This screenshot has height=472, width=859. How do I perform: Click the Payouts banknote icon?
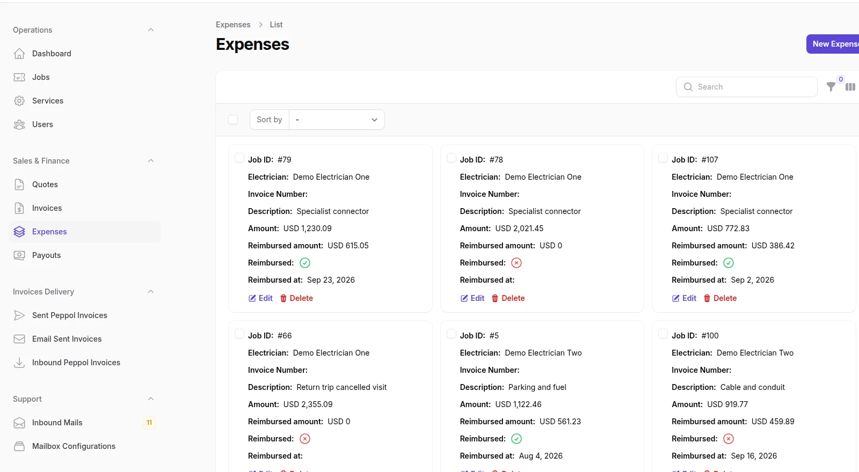coord(19,255)
